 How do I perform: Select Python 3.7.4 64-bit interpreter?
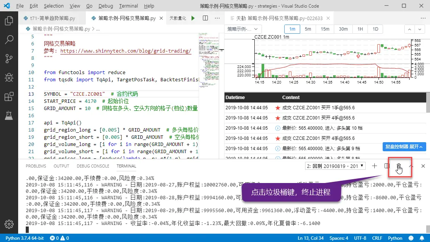25,238
